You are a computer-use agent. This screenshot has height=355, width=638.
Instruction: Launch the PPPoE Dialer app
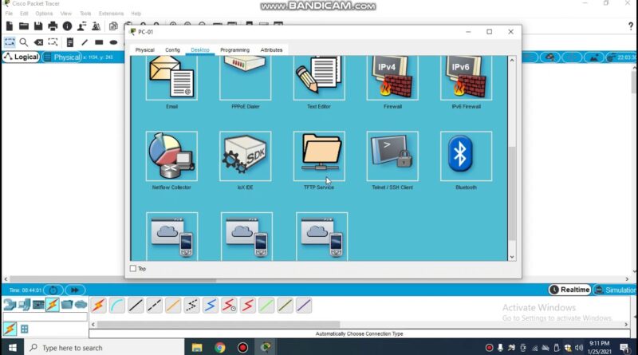click(245, 77)
